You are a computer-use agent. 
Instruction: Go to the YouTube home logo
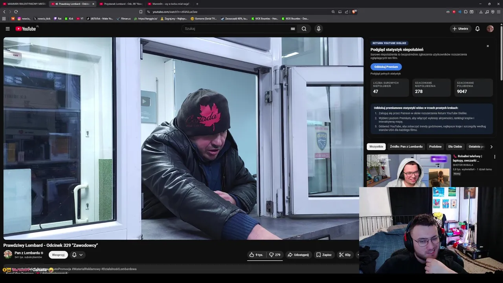[26, 29]
